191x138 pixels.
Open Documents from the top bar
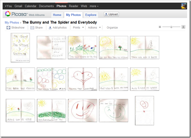(x=46, y=6)
